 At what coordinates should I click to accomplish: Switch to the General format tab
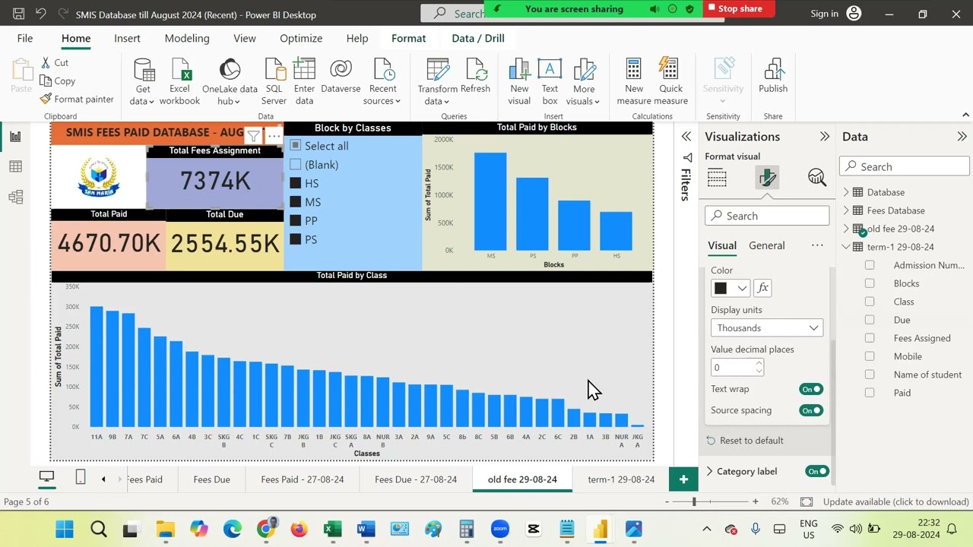point(766,245)
